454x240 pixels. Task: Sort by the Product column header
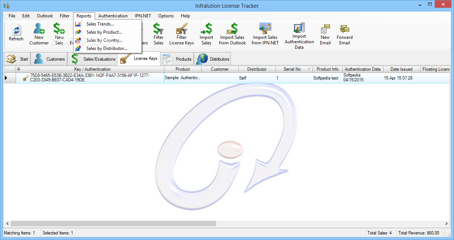tap(183, 69)
